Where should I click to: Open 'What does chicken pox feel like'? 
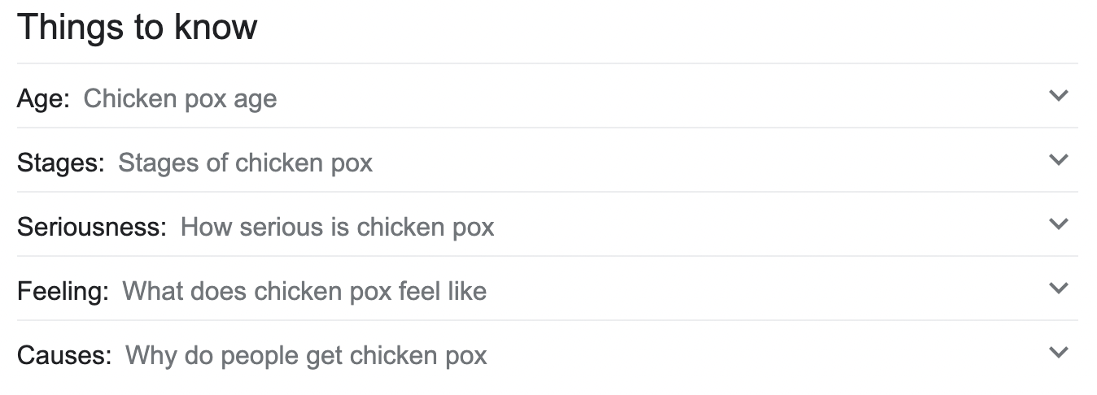point(304,291)
